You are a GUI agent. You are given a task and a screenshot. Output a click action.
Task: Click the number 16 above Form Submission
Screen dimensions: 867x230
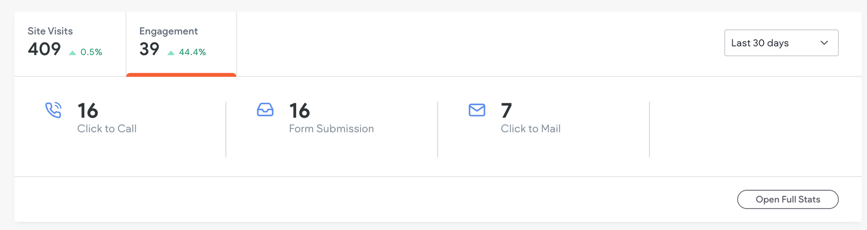pyautogui.click(x=299, y=111)
